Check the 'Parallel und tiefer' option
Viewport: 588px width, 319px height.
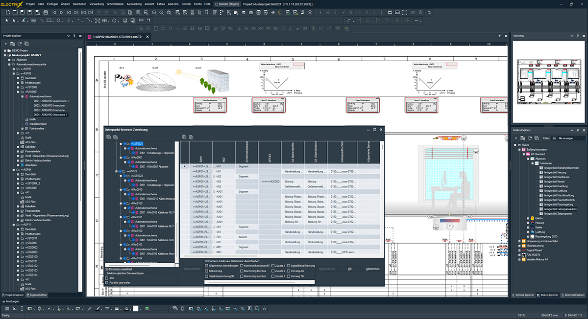click(107, 282)
